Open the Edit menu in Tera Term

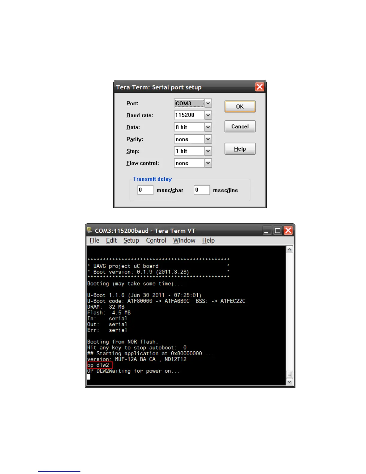point(111,240)
